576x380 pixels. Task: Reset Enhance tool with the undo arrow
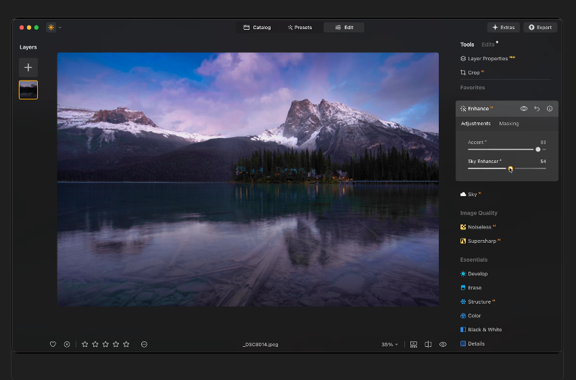(x=537, y=109)
